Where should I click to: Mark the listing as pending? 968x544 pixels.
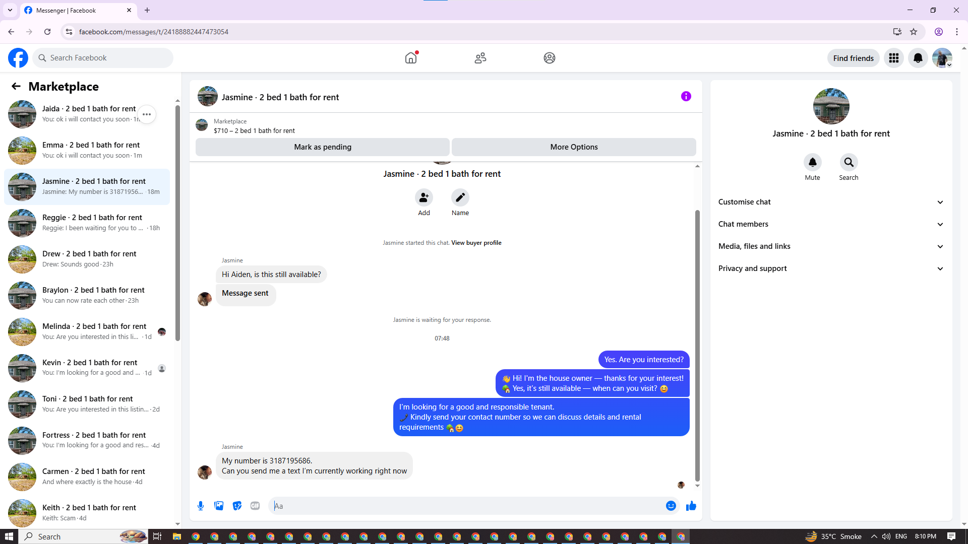pyautogui.click(x=323, y=147)
